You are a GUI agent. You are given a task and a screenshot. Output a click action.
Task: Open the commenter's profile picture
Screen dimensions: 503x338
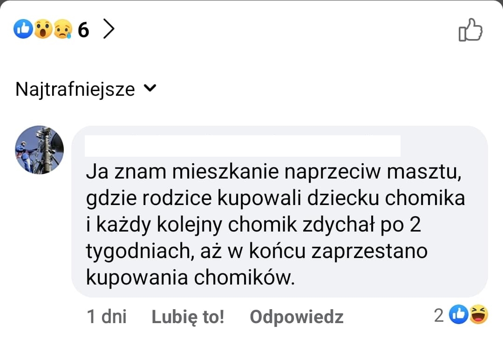click(x=40, y=150)
